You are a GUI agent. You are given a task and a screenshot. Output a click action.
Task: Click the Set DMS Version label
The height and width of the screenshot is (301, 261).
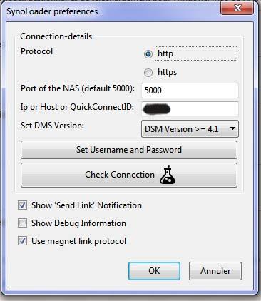point(52,126)
